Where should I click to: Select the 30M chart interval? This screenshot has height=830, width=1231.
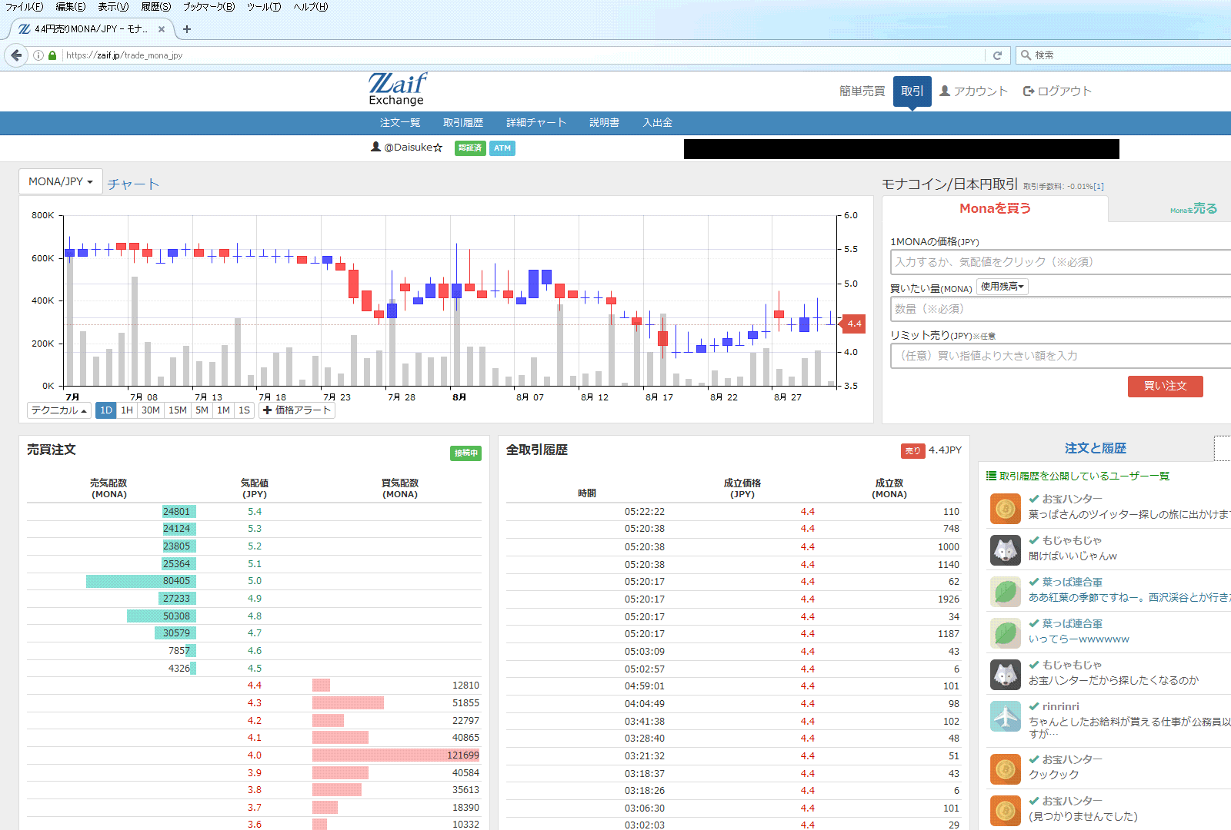151,410
